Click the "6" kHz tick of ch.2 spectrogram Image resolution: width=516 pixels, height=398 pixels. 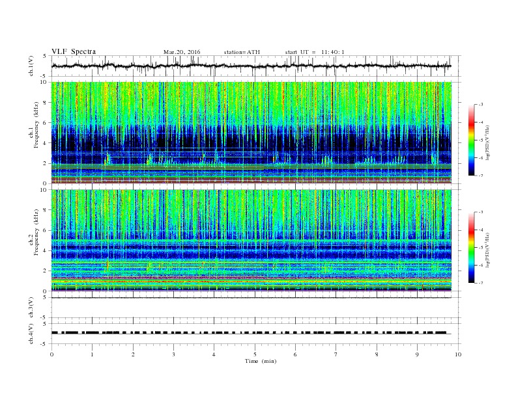click(46, 230)
